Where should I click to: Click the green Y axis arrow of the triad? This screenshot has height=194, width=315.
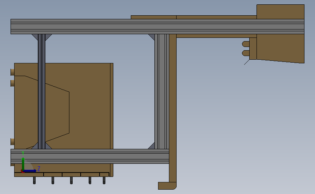[x=23, y=164]
